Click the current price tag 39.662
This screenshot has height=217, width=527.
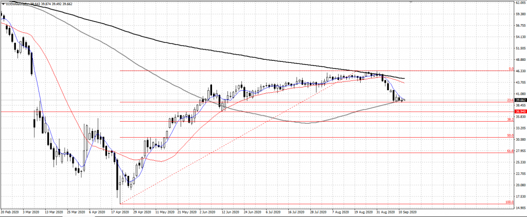520,101
